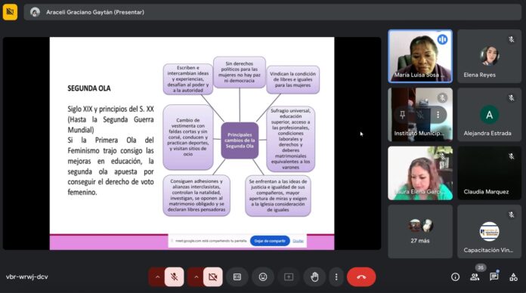This screenshot has width=526, height=293.
Task: Select Laura Elena Garcí... video tile
Action: pyautogui.click(x=420, y=173)
